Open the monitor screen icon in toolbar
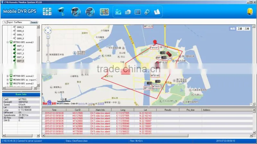257x144 pixels. point(137,12)
